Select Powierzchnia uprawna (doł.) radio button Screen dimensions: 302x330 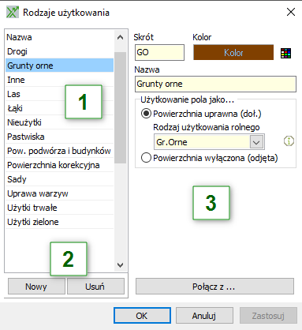[x=146, y=114]
